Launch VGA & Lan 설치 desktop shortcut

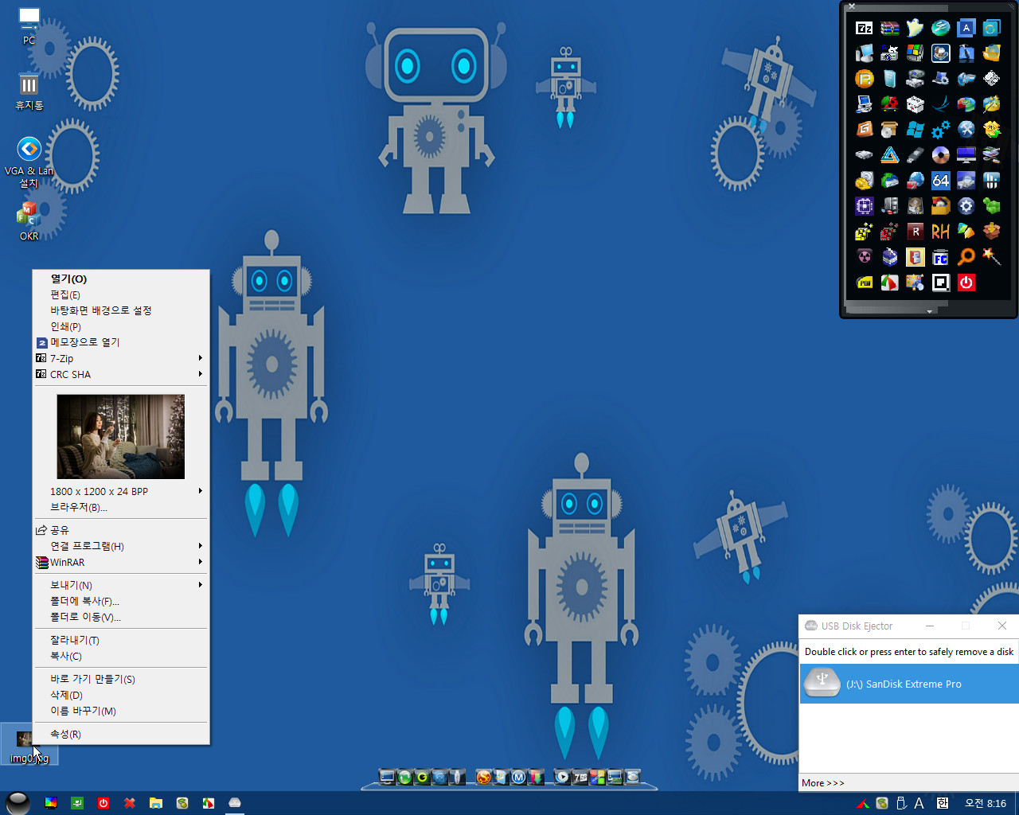[x=29, y=162]
